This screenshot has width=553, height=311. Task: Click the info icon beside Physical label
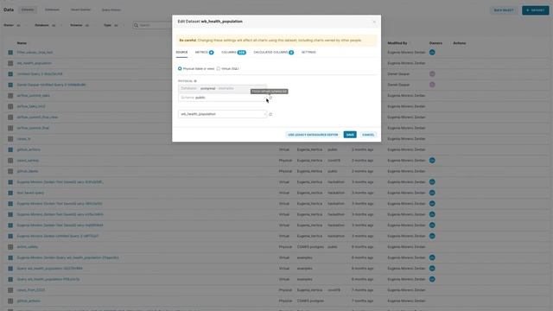coord(195,81)
